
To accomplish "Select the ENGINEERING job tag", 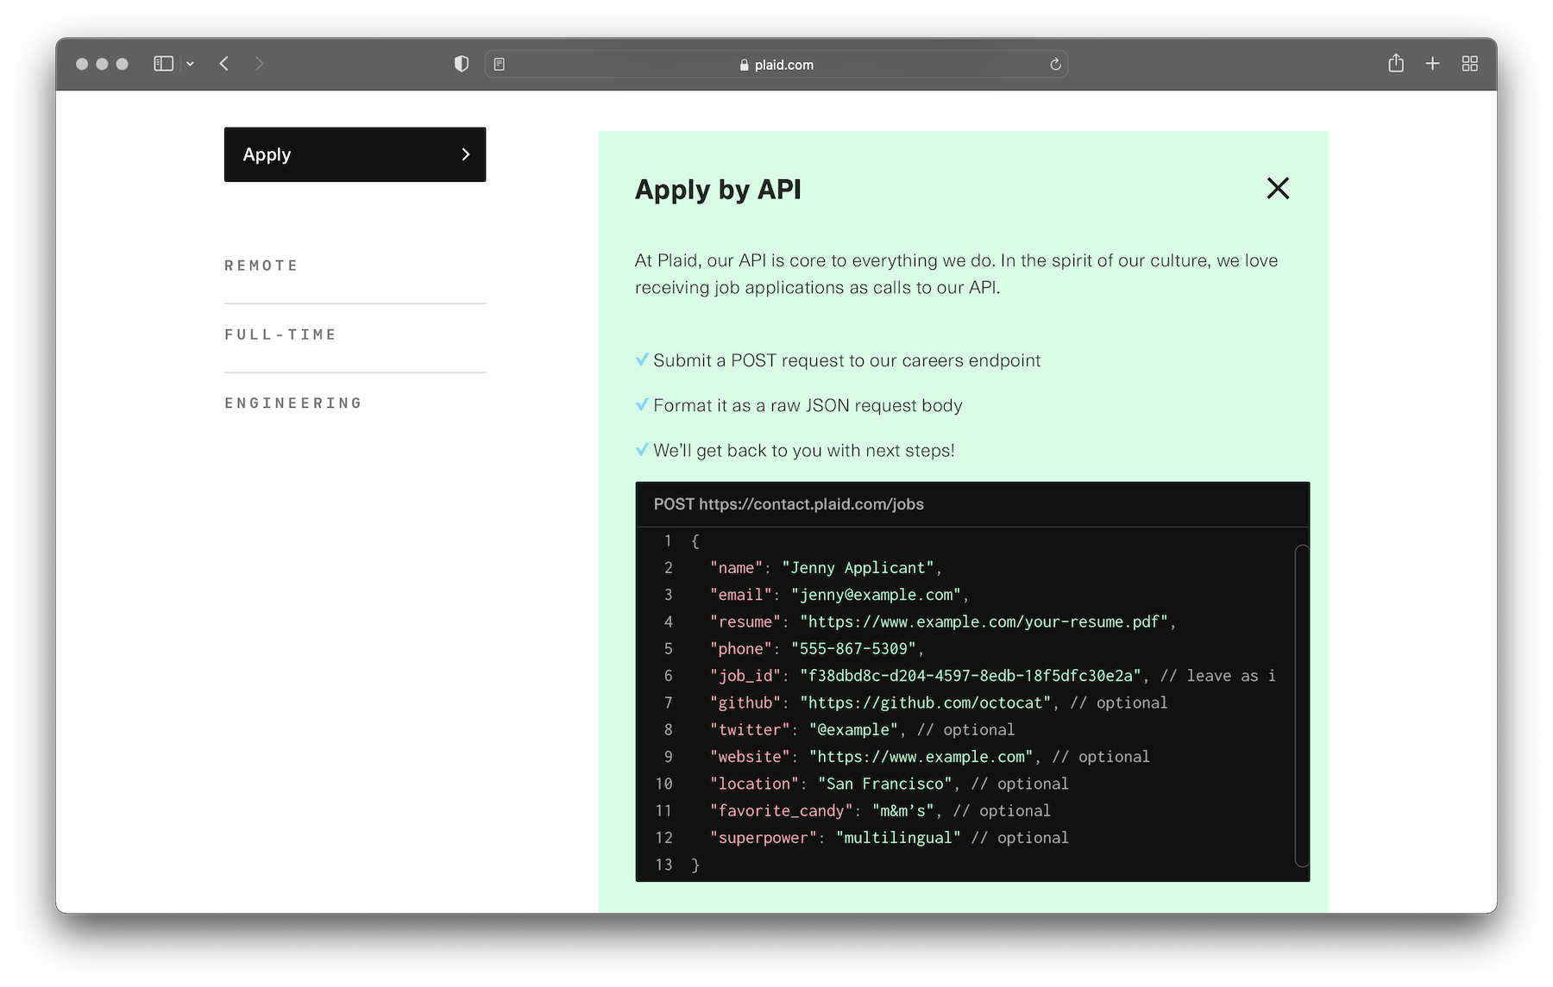I will 293,403.
